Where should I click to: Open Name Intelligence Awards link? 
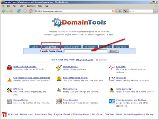[75, 78]
